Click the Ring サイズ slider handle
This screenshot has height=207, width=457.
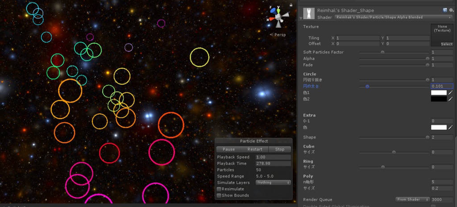tap(382, 167)
